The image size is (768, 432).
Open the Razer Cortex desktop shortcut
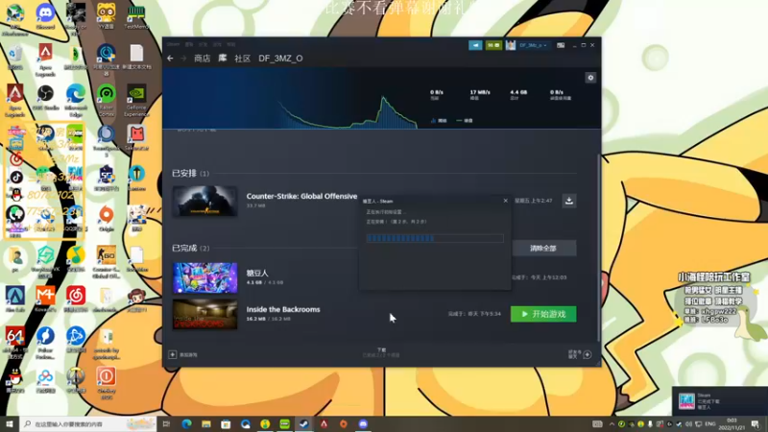106,101
